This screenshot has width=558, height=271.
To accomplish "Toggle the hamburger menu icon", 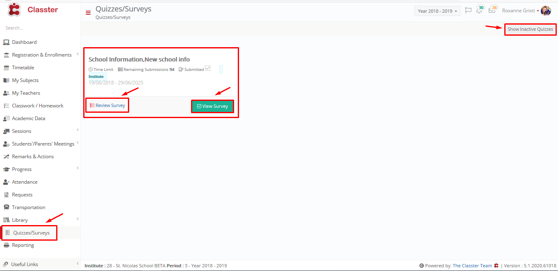I will coord(88,13).
